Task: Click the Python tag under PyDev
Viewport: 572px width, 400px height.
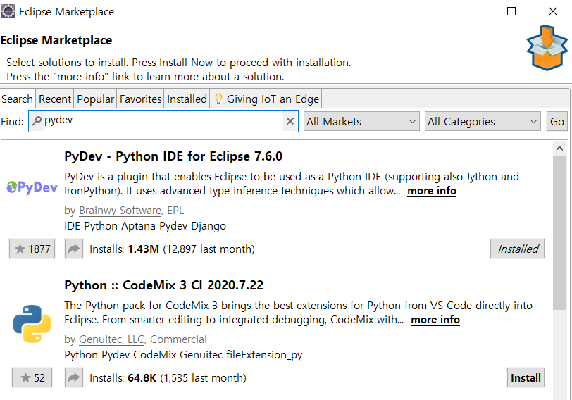Action: pyautogui.click(x=101, y=226)
